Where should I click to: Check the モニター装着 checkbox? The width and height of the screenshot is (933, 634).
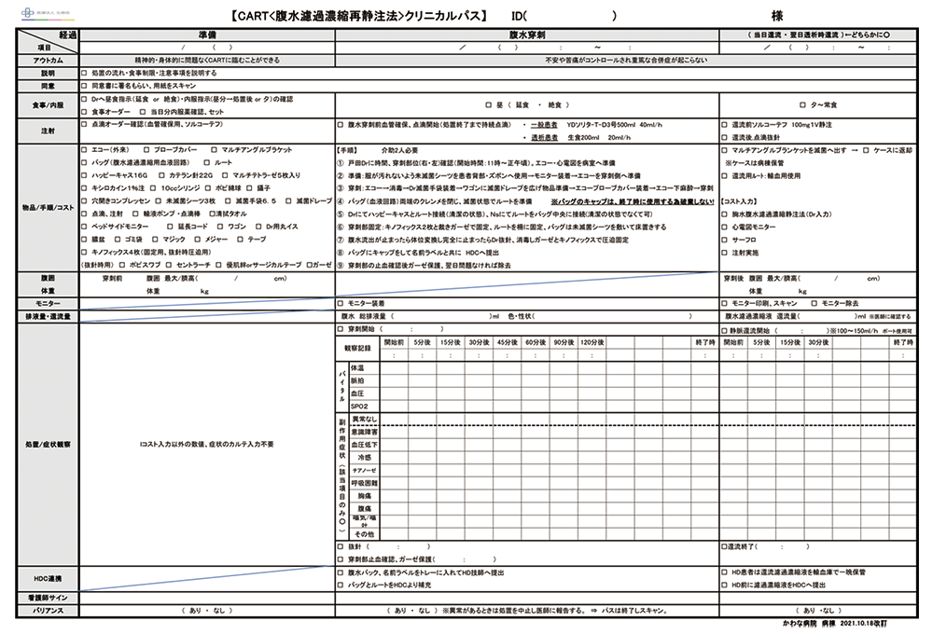click(340, 304)
